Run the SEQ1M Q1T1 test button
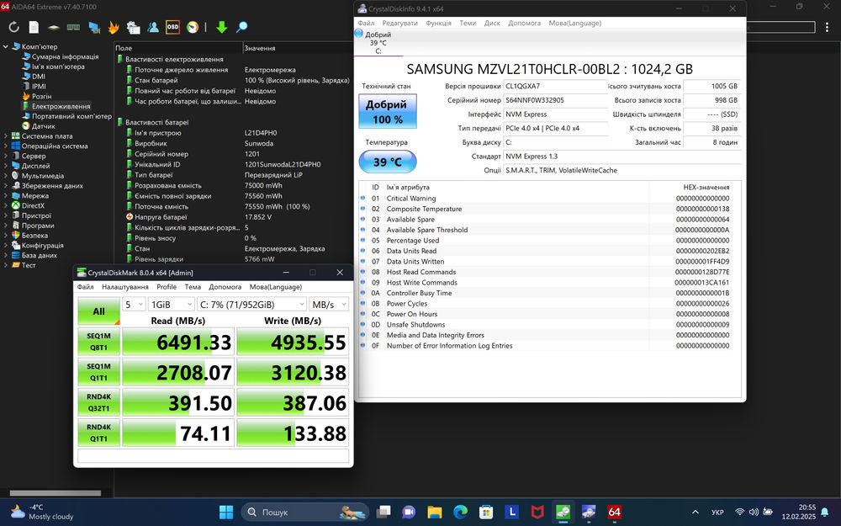Viewport: 841px width, 526px height. 98,372
